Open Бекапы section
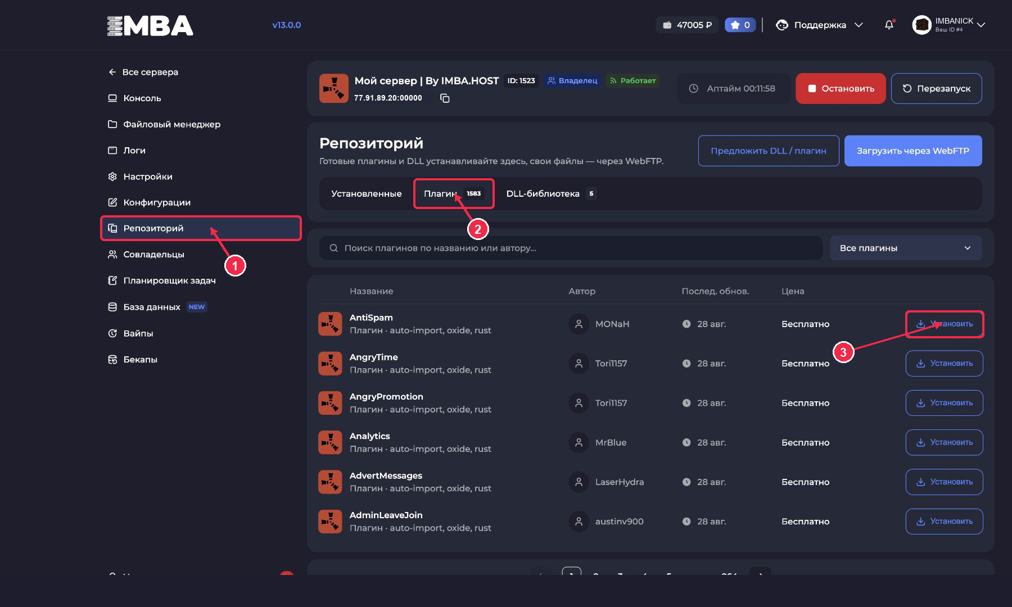Image resolution: width=1012 pixels, height=607 pixels. point(132,359)
